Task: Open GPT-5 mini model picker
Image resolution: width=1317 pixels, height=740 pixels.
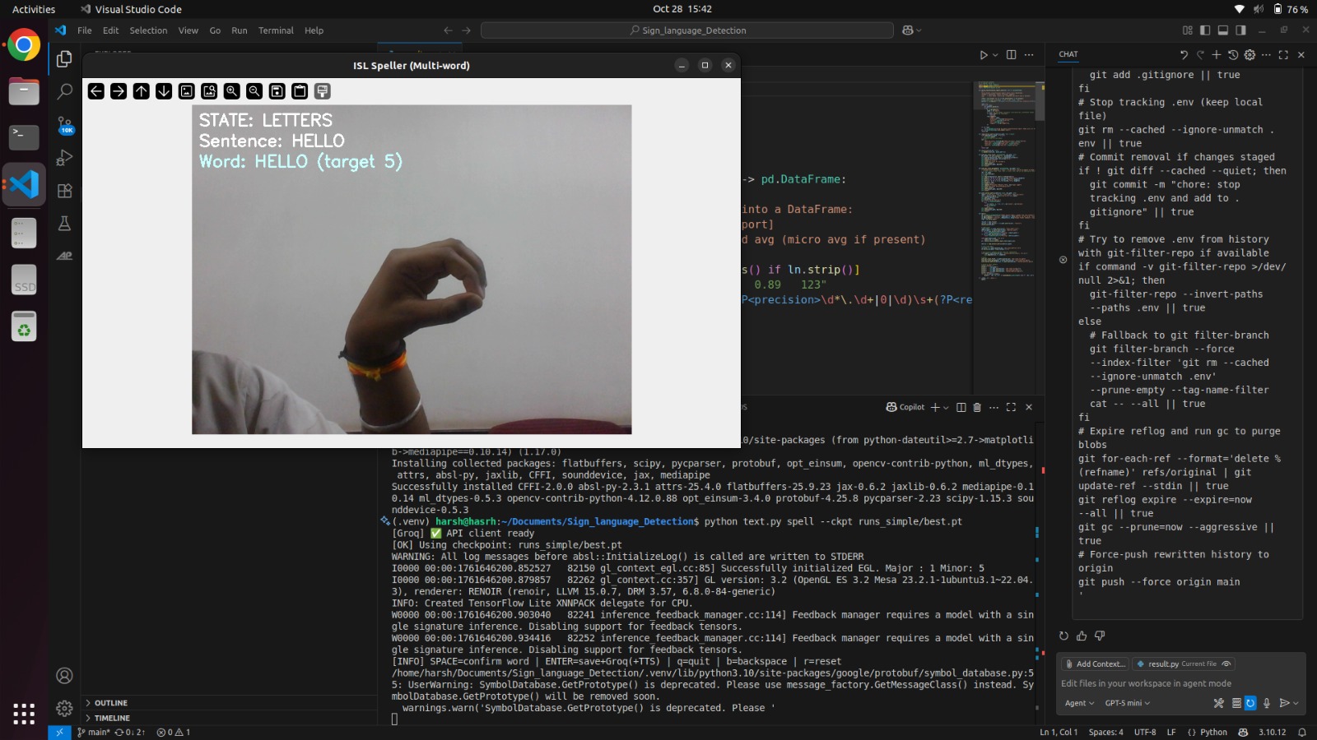Action: coord(1128,703)
